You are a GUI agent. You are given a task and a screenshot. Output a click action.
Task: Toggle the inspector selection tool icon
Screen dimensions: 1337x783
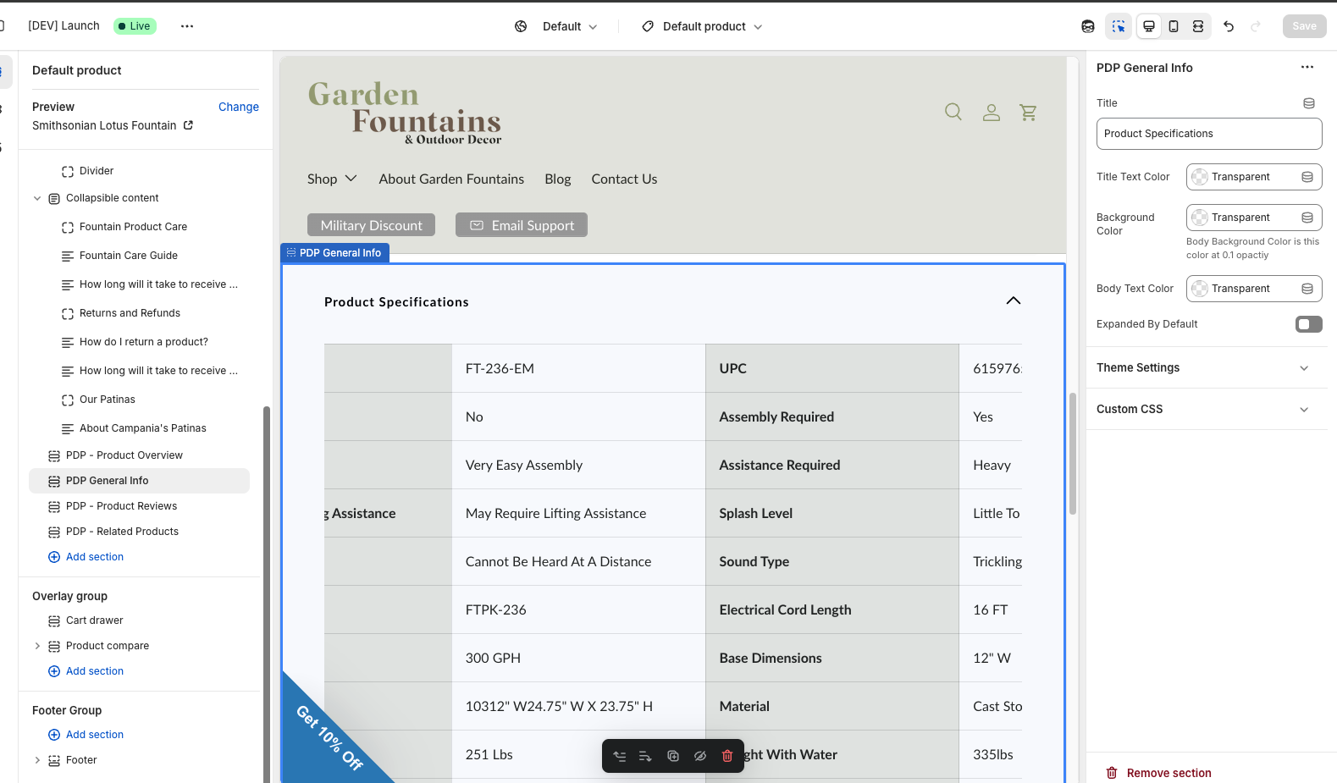pyautogui.click(x=1119, y=26)
